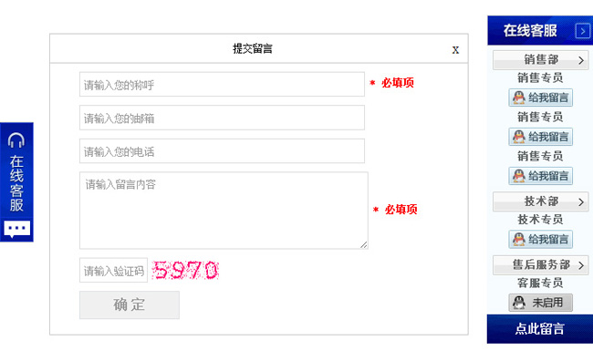Click the headset icon on left sidebar
Screen dimensions: 593x361
point(16,140)
